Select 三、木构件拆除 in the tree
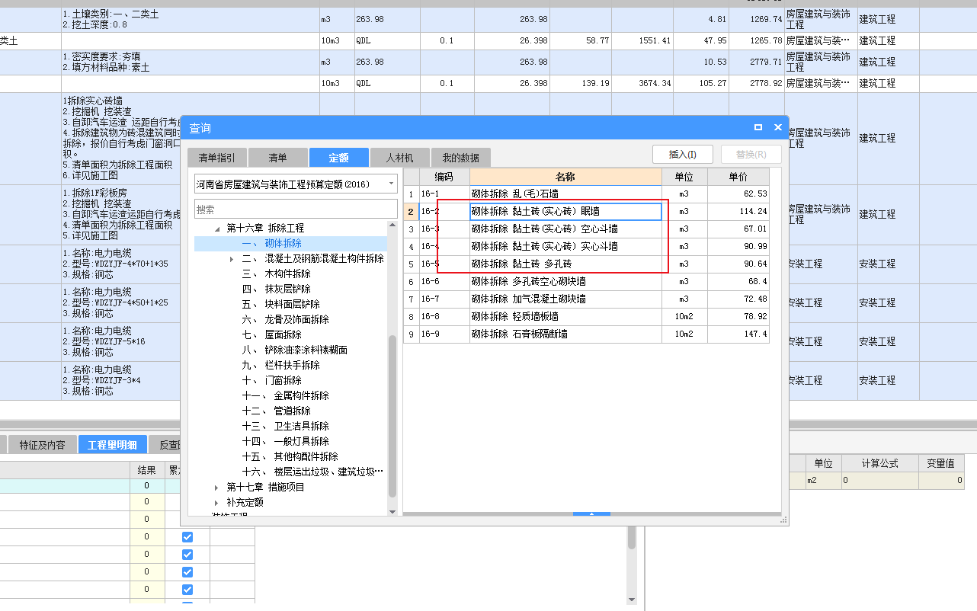 click(276, 274)
